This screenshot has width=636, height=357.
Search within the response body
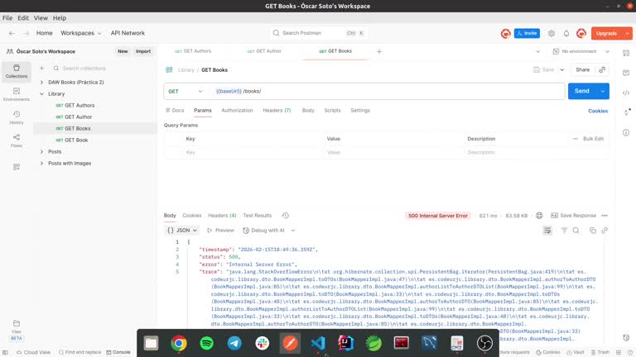pyautogui.click(x=576, y=231)
